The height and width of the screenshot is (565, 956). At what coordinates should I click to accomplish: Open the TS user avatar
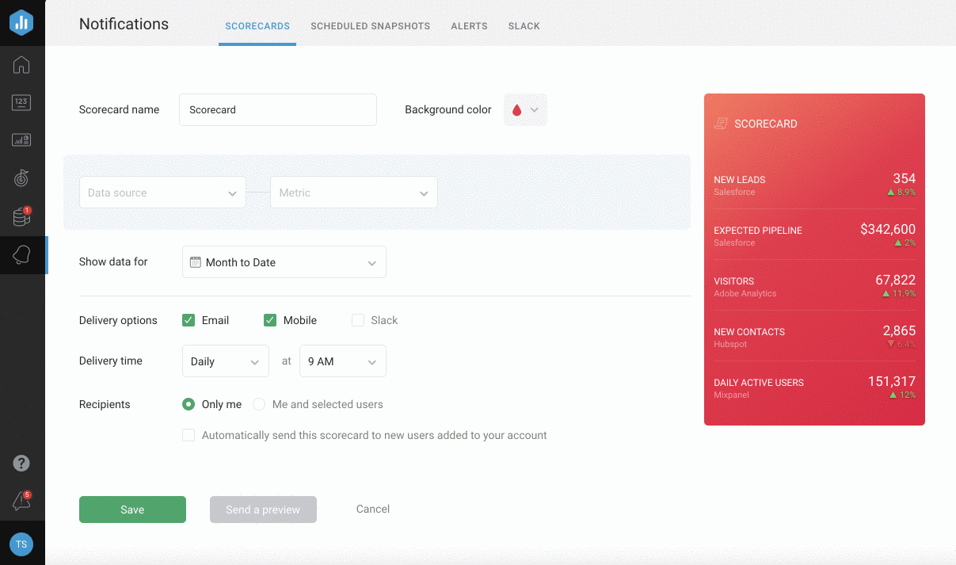tap(21, 544)
